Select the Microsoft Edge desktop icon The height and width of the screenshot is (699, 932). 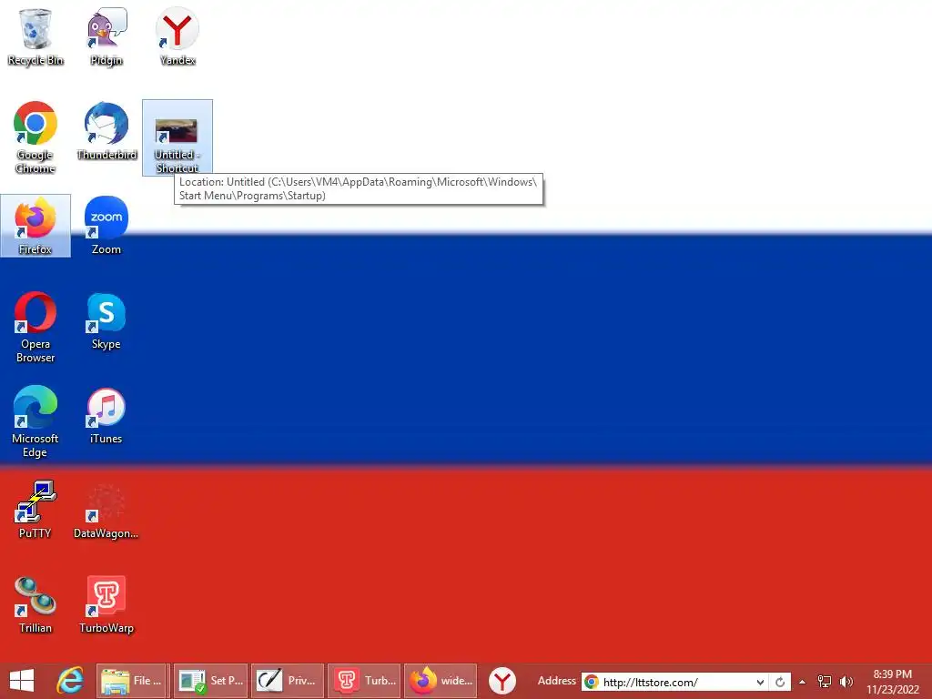point(35,421)
